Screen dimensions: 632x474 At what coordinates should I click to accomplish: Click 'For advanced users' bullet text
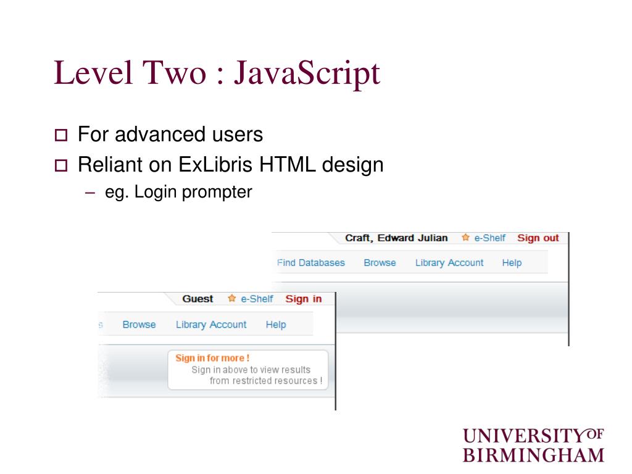pos(170,134)
